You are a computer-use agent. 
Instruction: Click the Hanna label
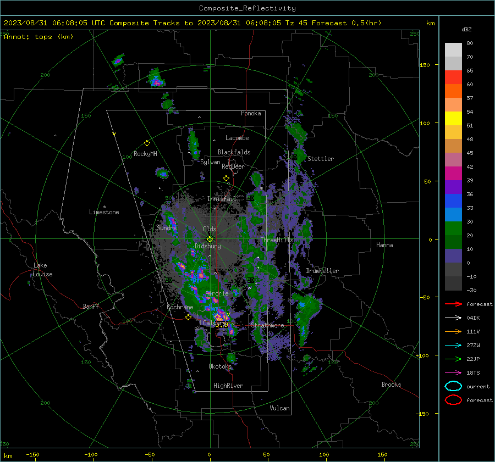pyautogui.click(x=384, y=245)
